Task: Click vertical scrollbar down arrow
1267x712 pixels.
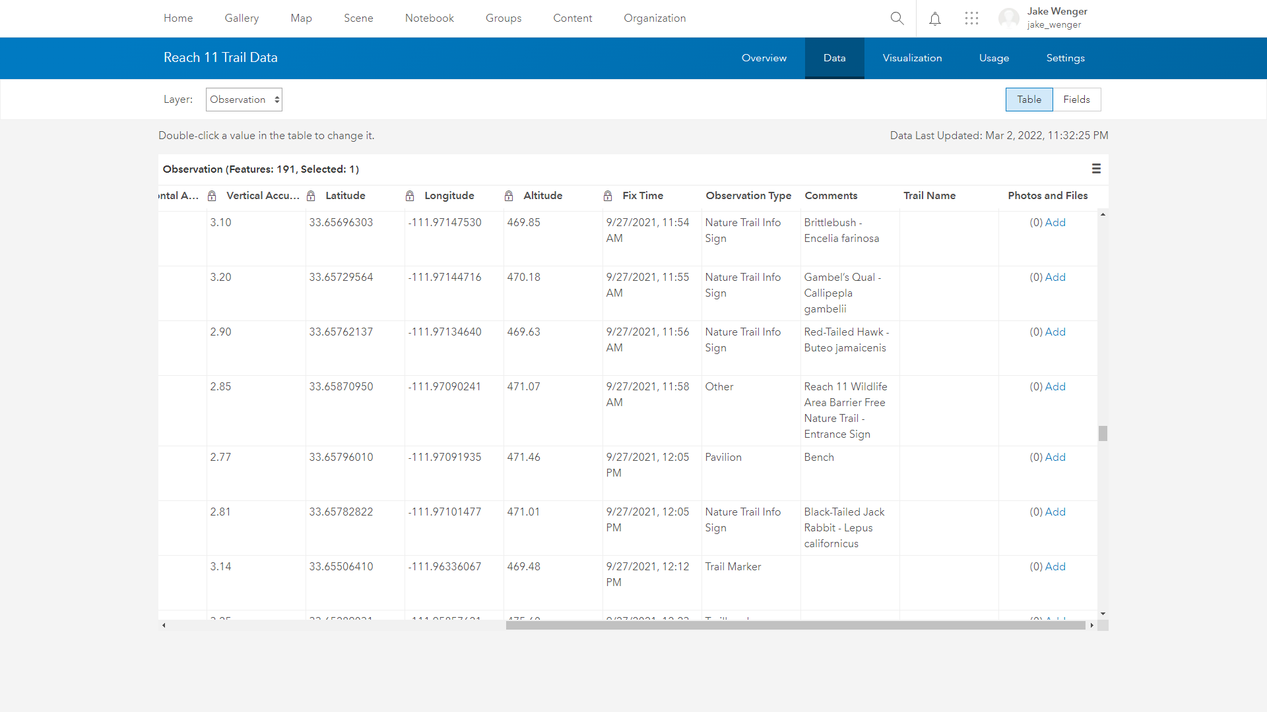Action: coord(1103,614)
